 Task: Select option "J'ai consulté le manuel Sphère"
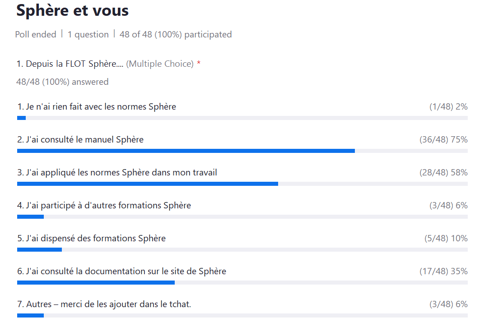click(x=80, y=140)
